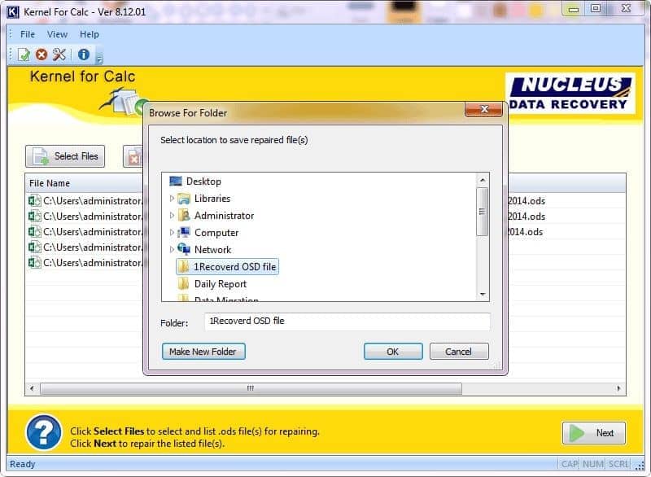Click the CAP indicator in status bar
651x477 pixels.
[570, 464]
